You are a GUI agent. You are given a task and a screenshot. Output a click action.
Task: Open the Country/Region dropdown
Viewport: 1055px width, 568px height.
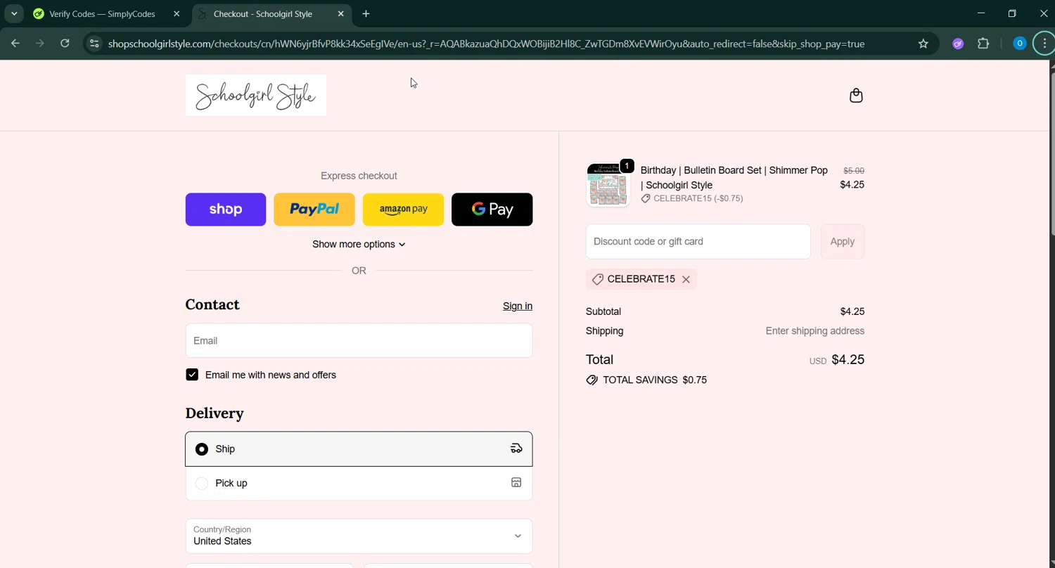(x=359, y=536)
